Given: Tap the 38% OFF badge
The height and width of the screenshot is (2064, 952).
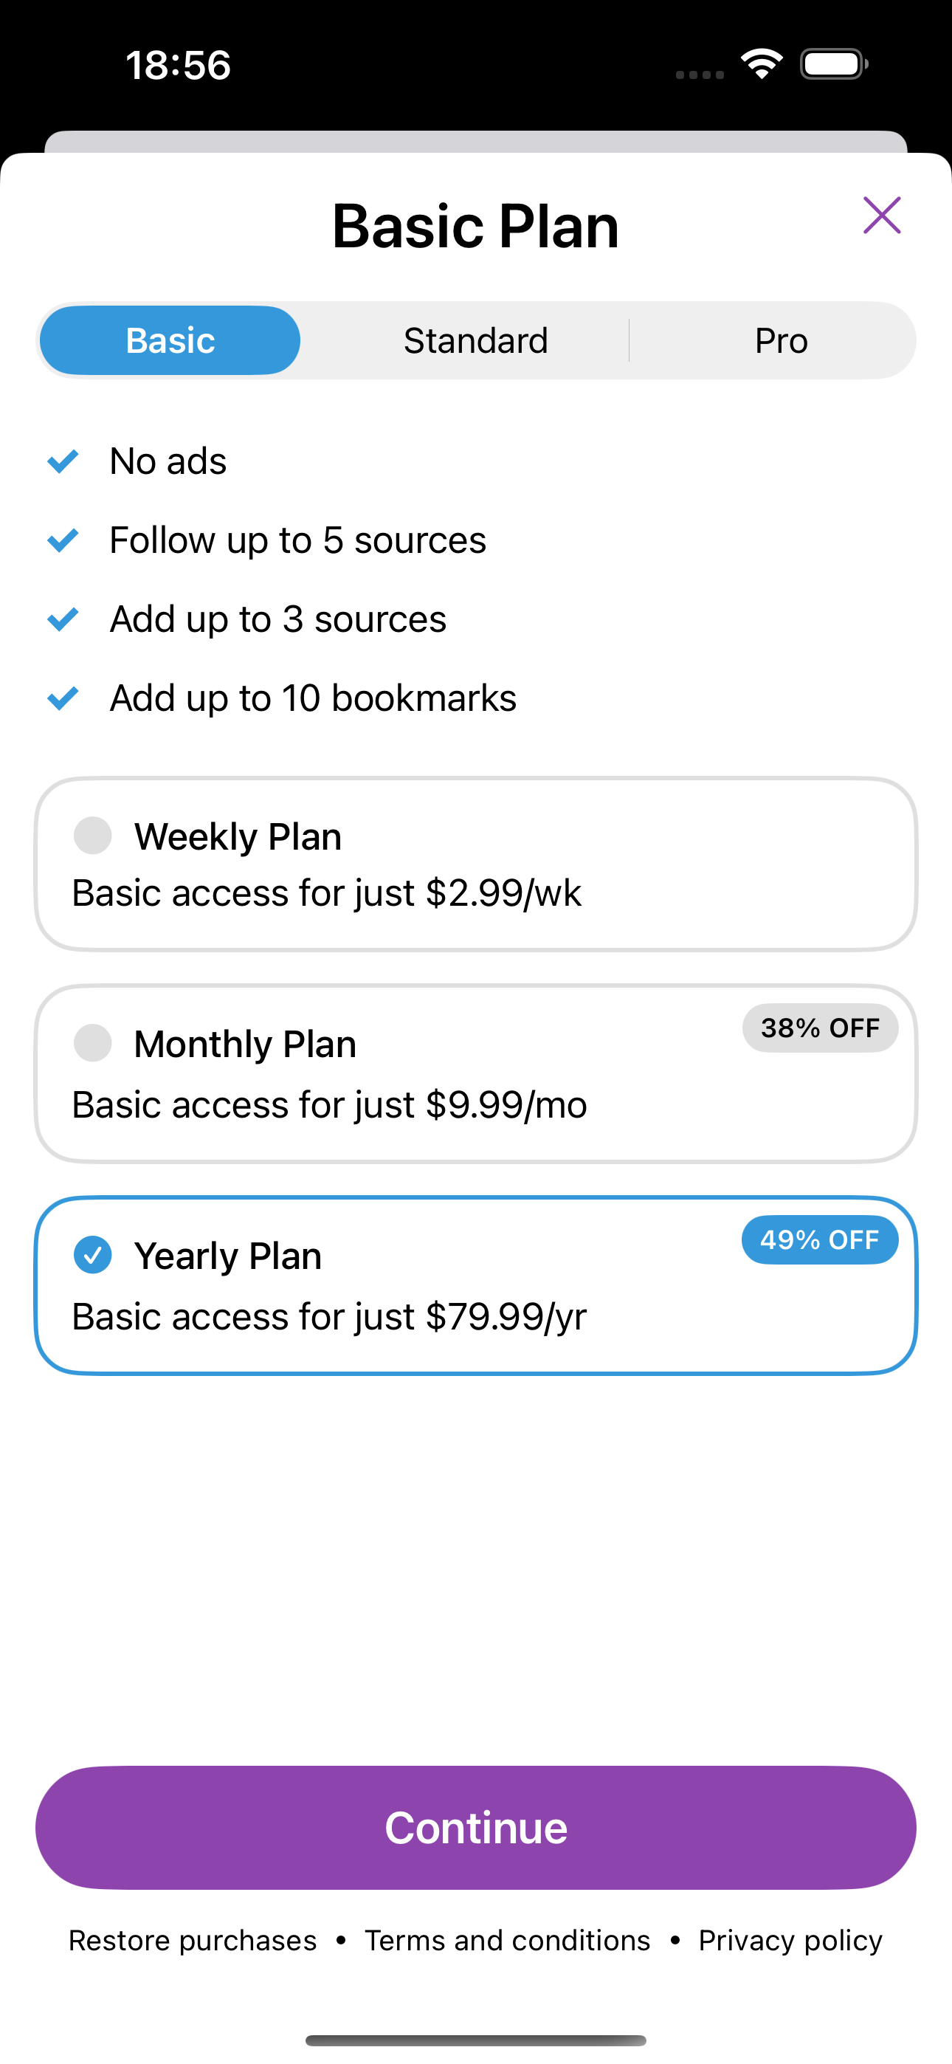Looking at the screenshot, I should pyautogui.click(x=820, y=1028).
